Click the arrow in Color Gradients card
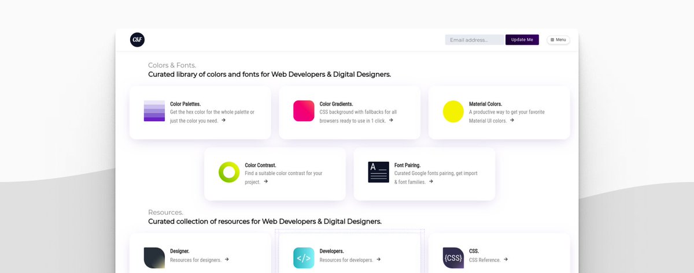The image size is (694, 273). pos(391,120)
